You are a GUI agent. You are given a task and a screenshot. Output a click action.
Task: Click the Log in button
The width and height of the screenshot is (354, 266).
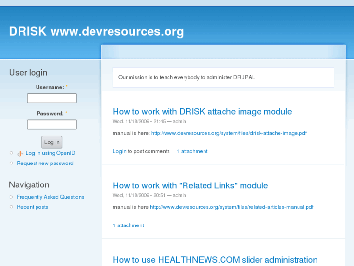point(52,142)
